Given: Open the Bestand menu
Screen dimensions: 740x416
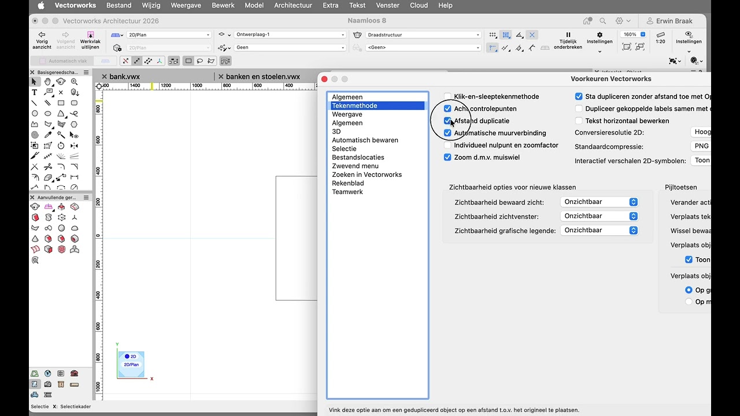Looking at the screenshot, I should click(119, 5).
